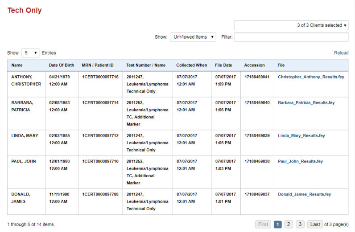355x232 pixels.
Task: Sort by File Date column header
Action: tap(223, 65)
